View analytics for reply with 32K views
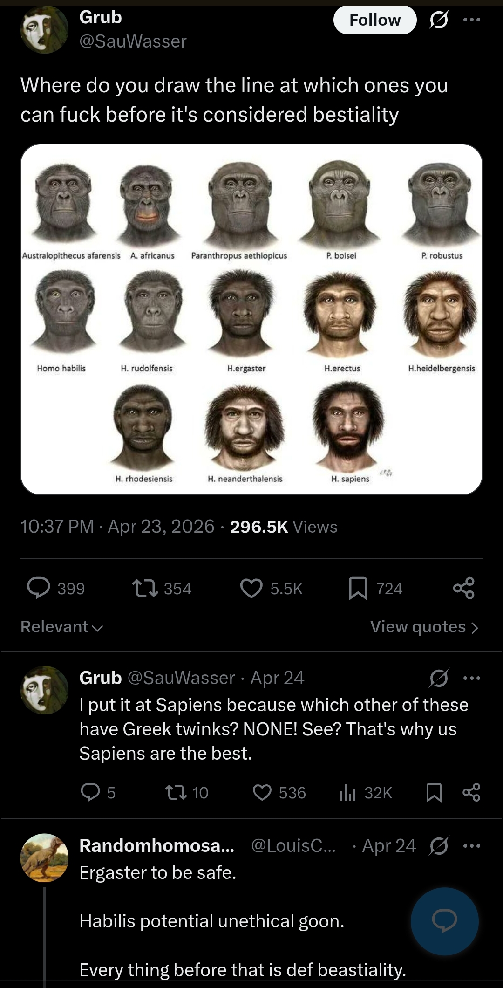 pyautogui.click(x=347, y=792)
